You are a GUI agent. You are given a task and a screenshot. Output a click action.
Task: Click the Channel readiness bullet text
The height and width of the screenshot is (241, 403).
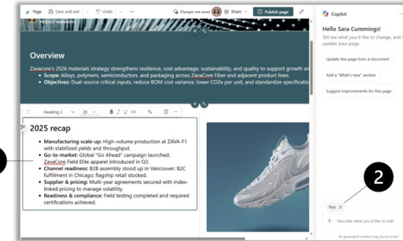114,172
